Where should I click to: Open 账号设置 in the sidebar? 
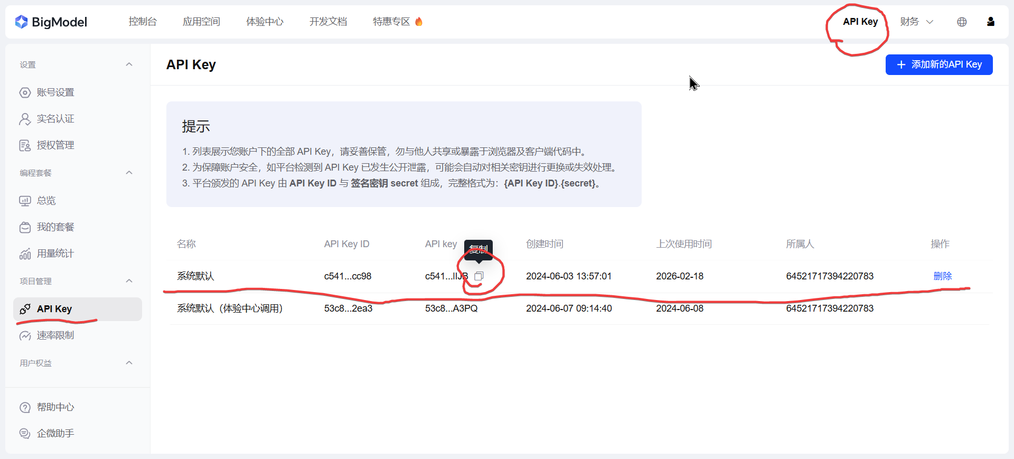55,92
